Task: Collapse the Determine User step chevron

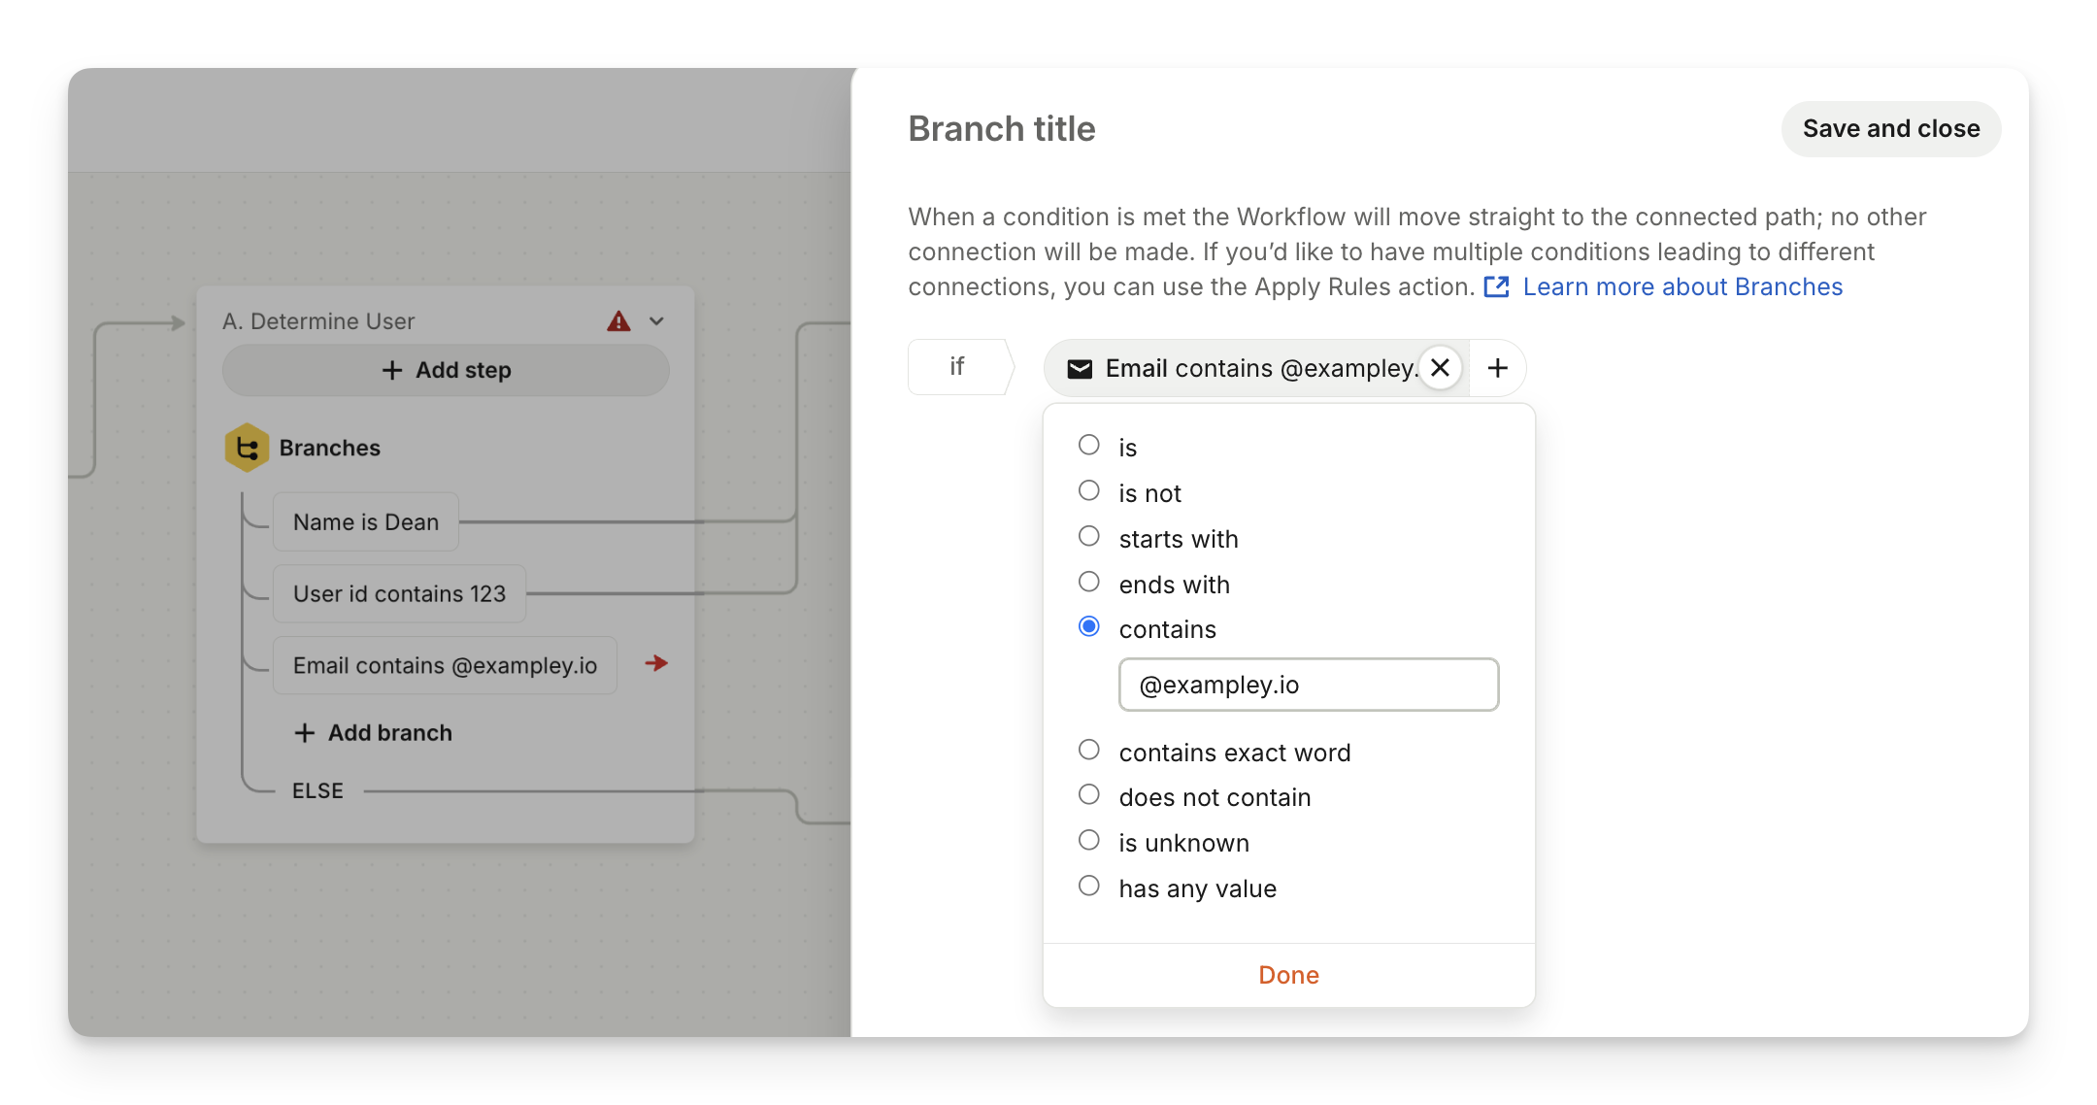Action: (x=656, y=321)
